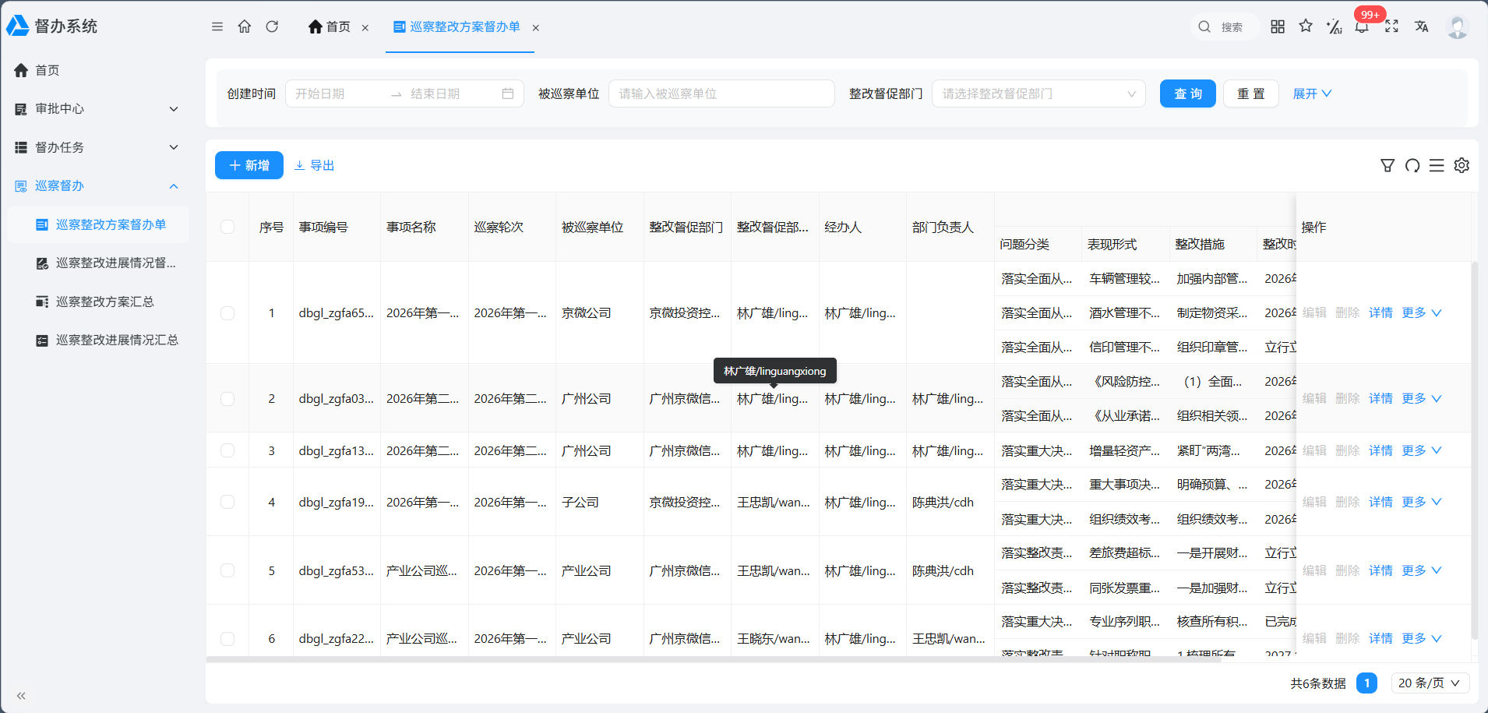
Task: Check the select-all checkbox in the table header
Action: tap(227, 227)
